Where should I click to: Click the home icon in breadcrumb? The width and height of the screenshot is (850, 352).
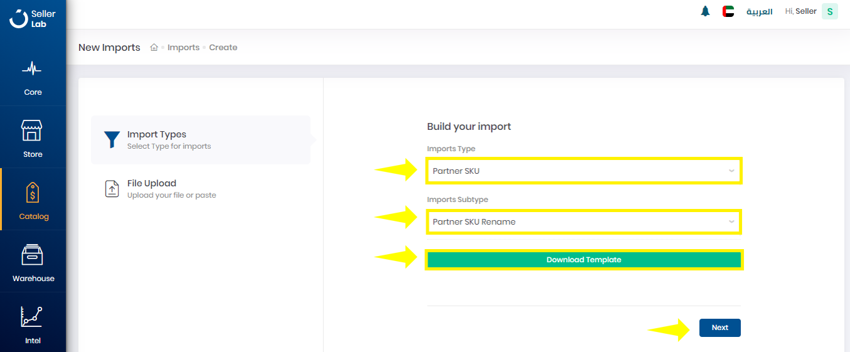[154, 48]
